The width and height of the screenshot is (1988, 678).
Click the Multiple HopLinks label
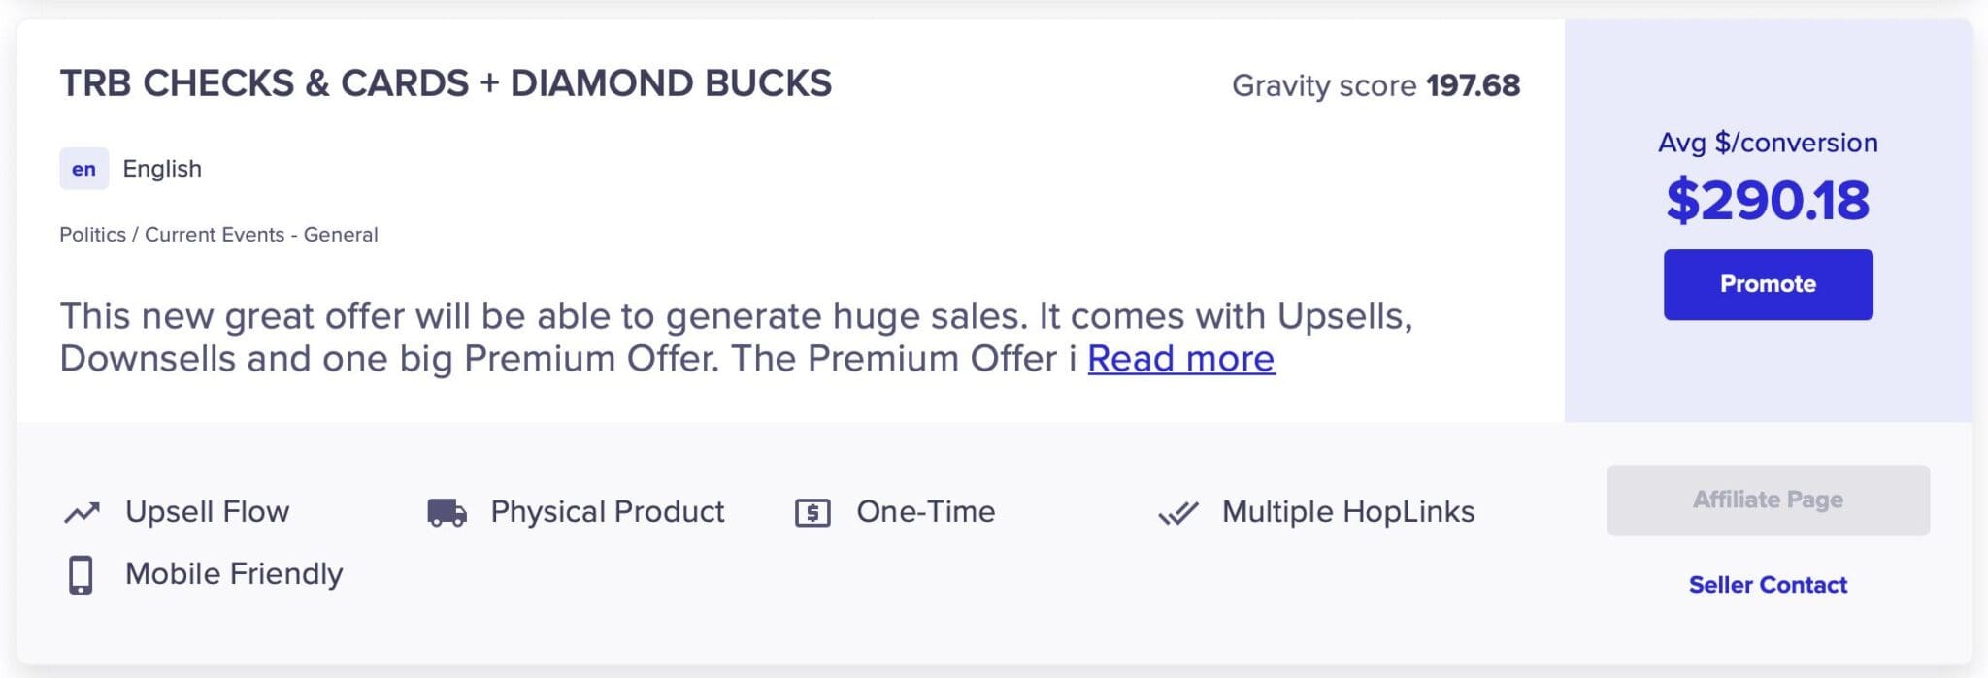point(1347,512)
